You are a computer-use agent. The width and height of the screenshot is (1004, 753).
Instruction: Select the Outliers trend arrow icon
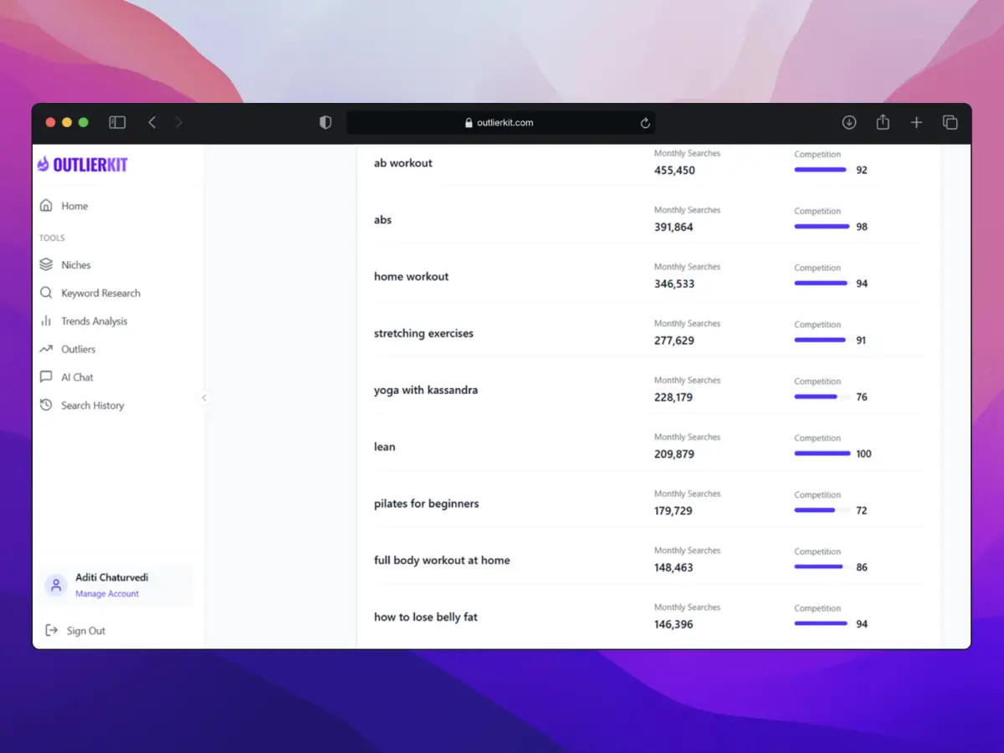(46, 349)
